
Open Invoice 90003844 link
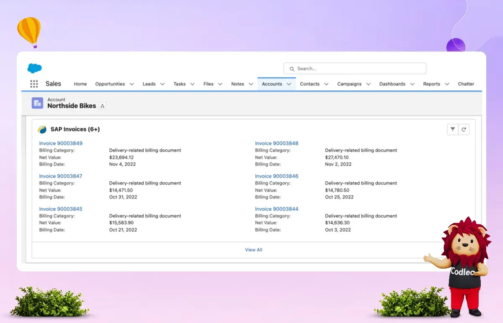[277, 209]
